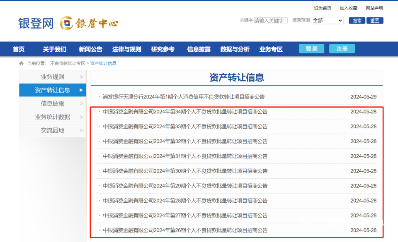Select 法律与规则 navigation item

click(x=127, y=49)
